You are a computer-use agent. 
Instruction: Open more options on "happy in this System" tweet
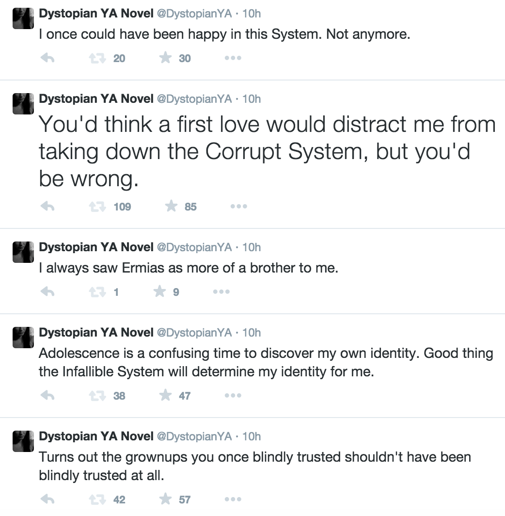pyautogui.click(x=233, y=58)
